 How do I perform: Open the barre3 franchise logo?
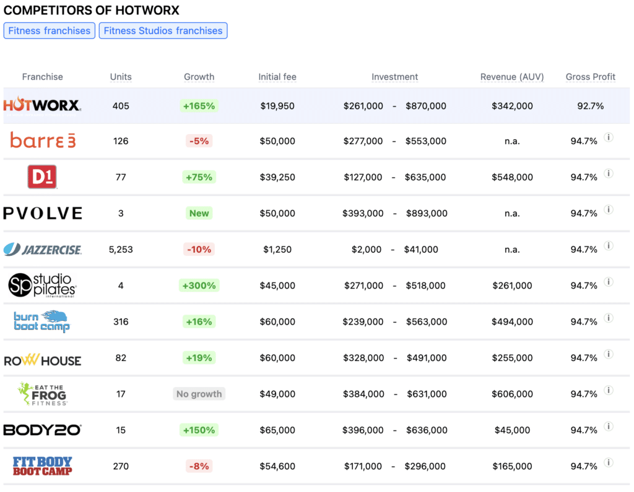click(x=43, y=140)
